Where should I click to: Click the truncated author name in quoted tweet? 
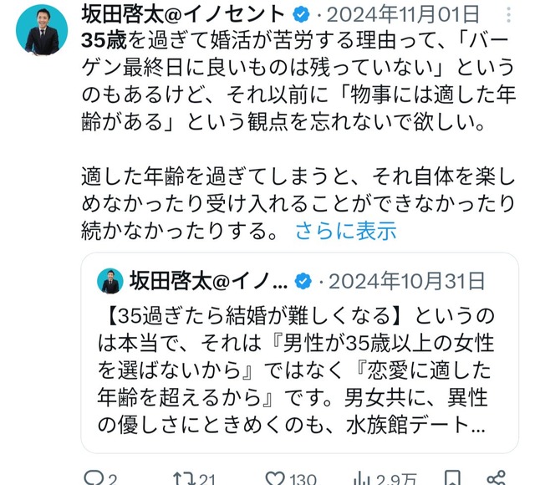208,282
